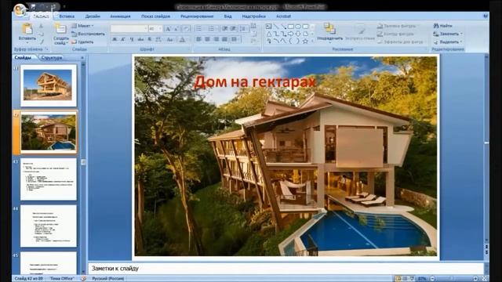Click the Columns icon in paragraph group
The width and height of the screenshot is (502, 282).
(x=235, y=39)
